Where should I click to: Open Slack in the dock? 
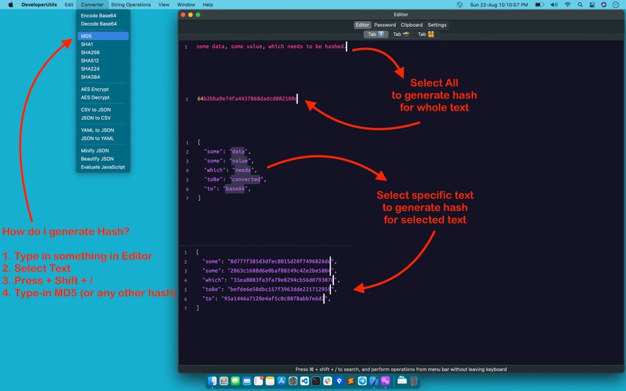[327, 381]
